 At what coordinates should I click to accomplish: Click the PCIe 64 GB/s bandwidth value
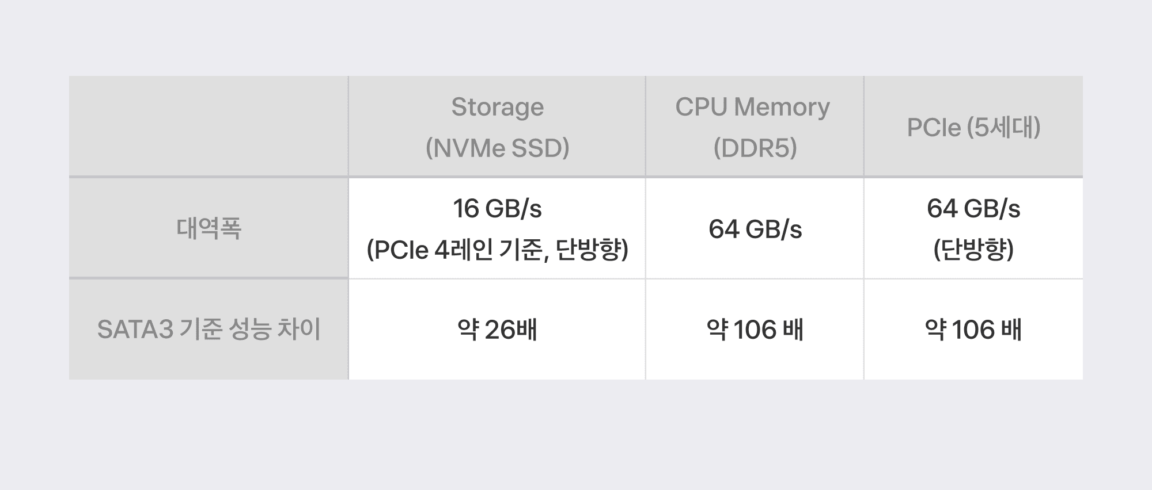pyautogui.click(x=973, y=209)
